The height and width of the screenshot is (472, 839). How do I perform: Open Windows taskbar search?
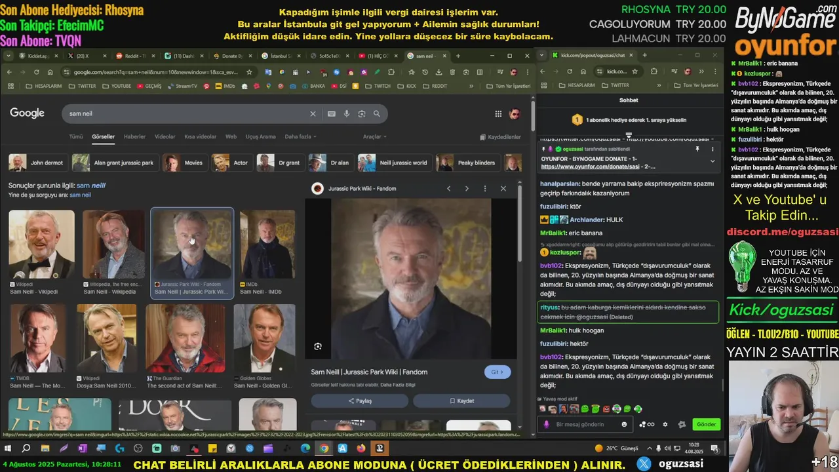point(26,448)
